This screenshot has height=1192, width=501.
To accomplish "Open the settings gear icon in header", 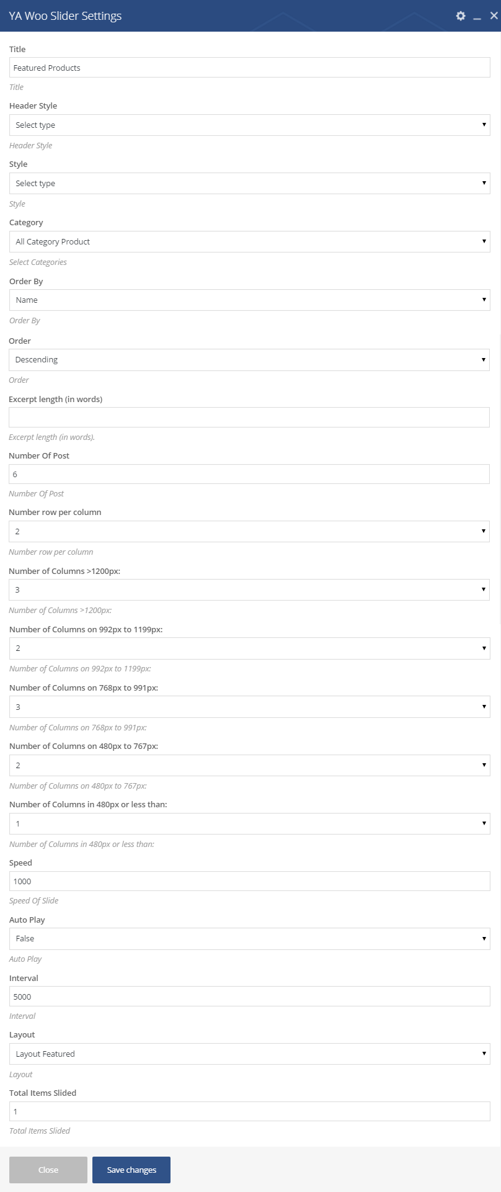I will point(461,16).
